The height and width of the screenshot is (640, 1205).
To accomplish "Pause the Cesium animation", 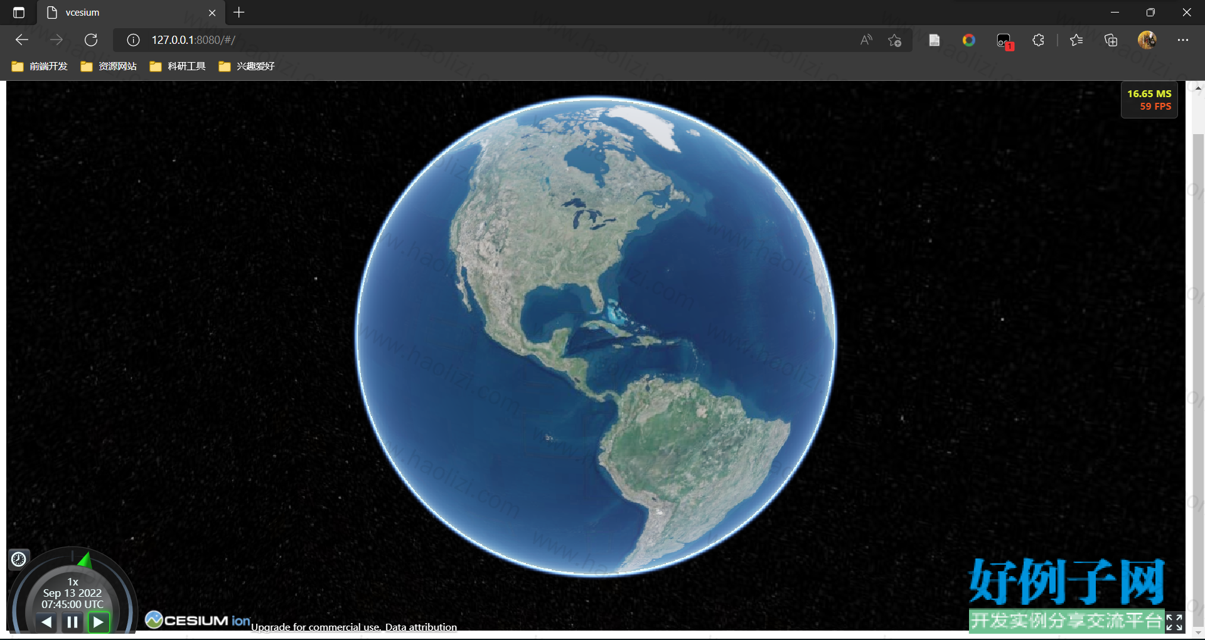I will [72, 622].
